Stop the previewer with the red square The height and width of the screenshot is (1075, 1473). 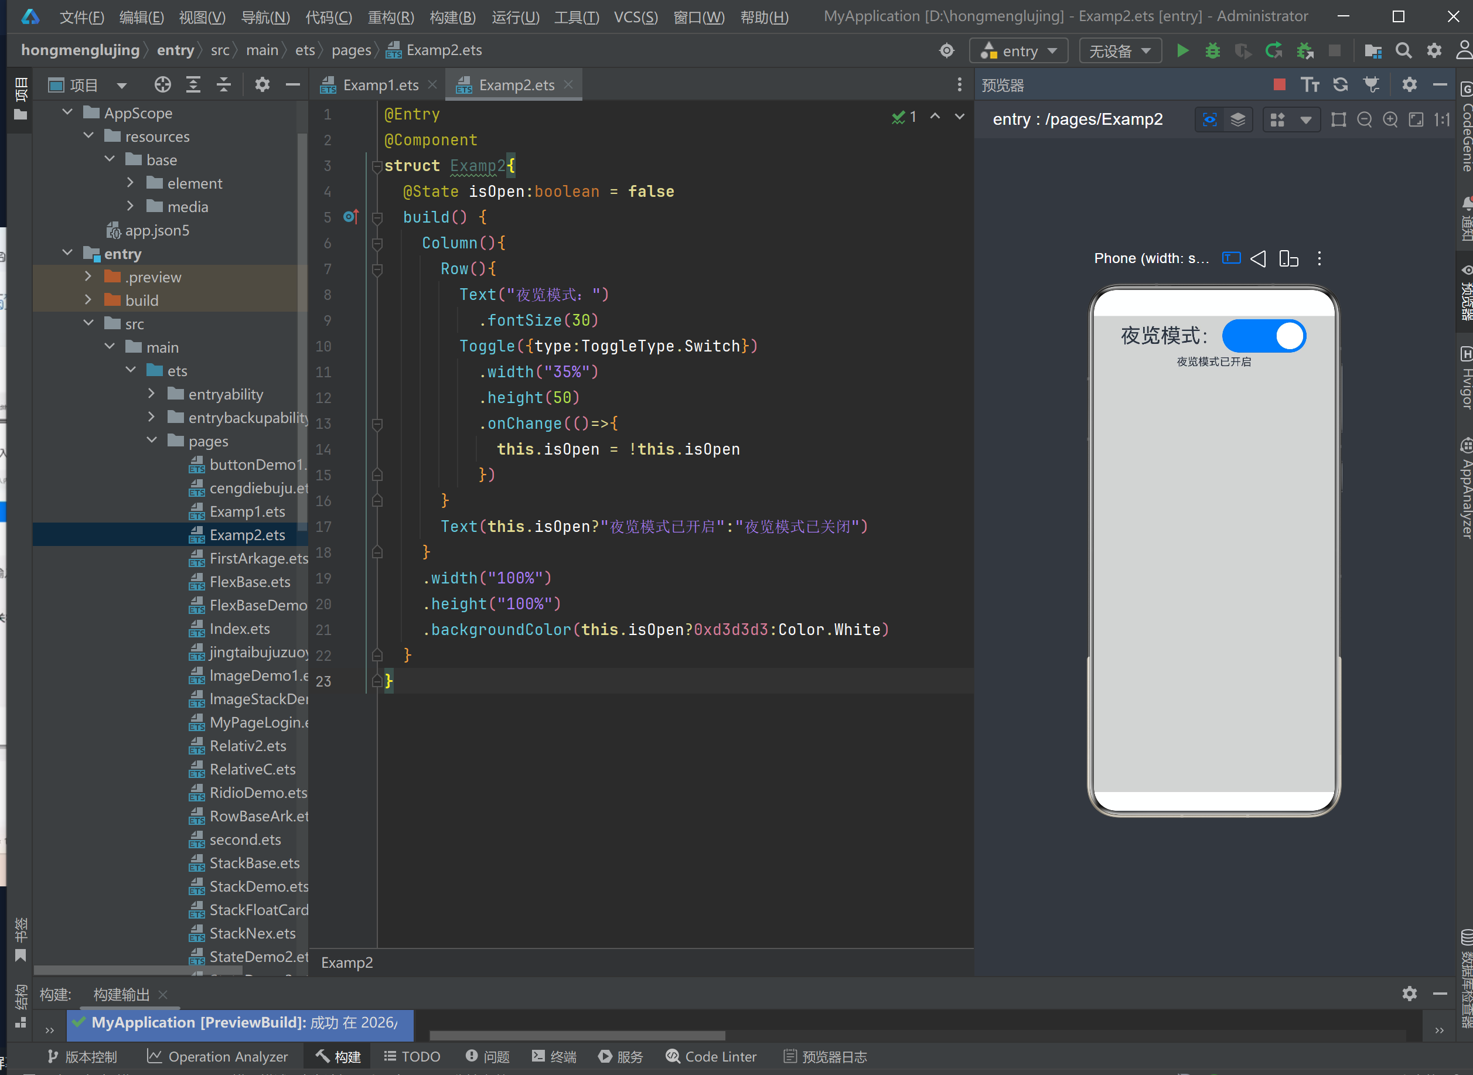point(1280,84)
